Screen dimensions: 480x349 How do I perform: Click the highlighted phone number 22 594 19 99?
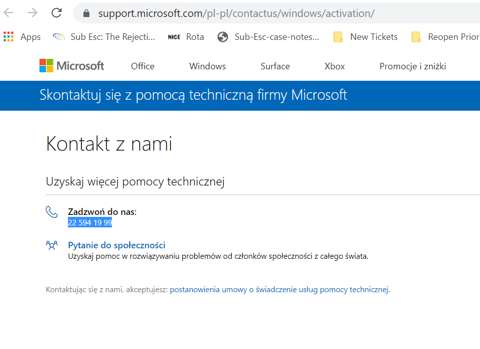point(90,222)
